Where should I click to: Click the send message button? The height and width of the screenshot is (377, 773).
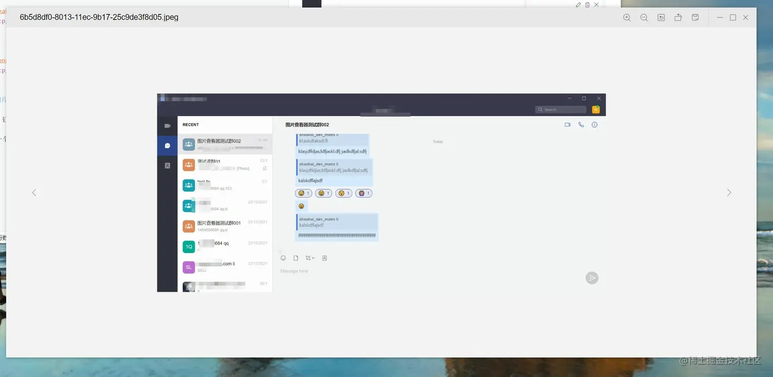click(592, 278)
